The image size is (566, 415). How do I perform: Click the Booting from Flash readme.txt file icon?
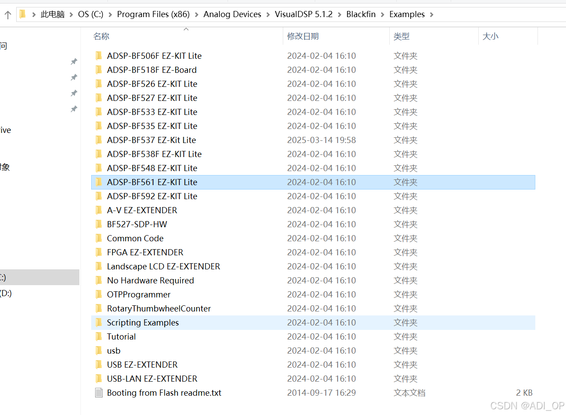pyautogui.click(x=99, y=393)
